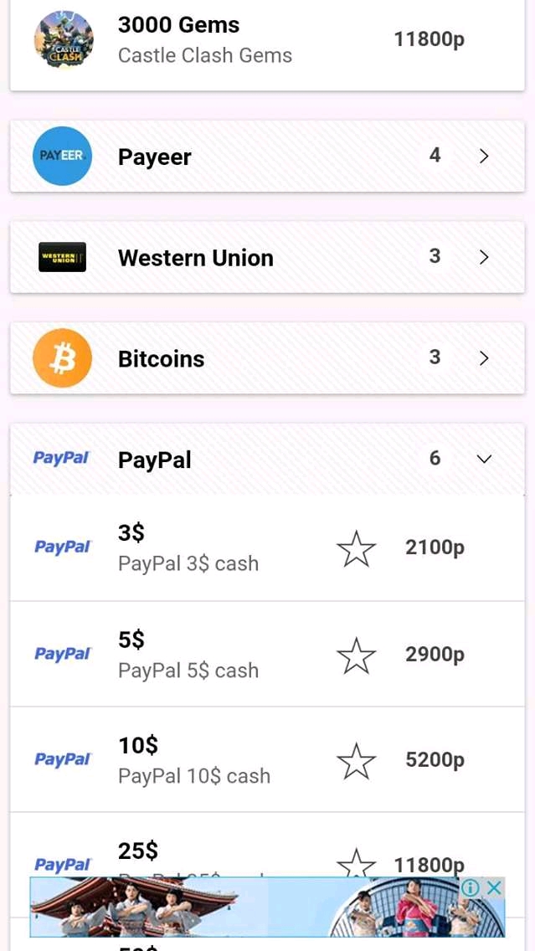
Task: Select the 3000 Gems Castle Clash reward
Action: (205, 40)
